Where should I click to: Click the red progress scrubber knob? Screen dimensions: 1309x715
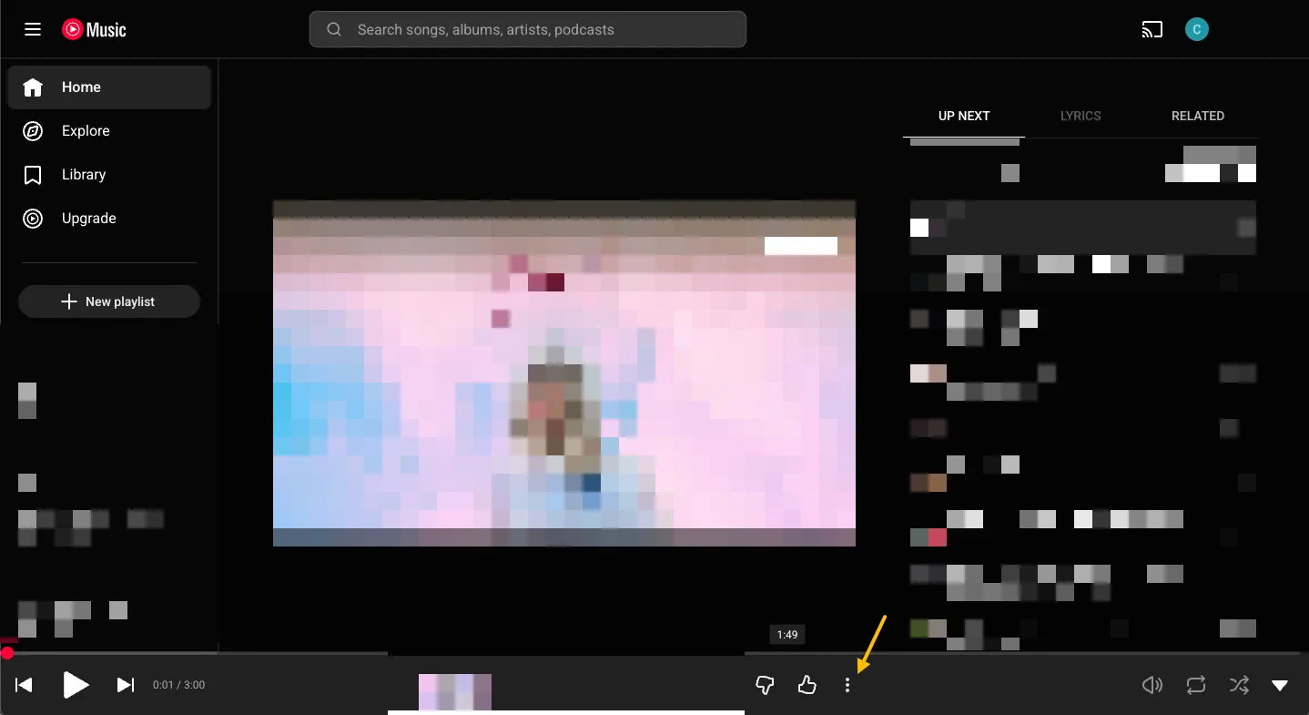(x=7, y=653)
